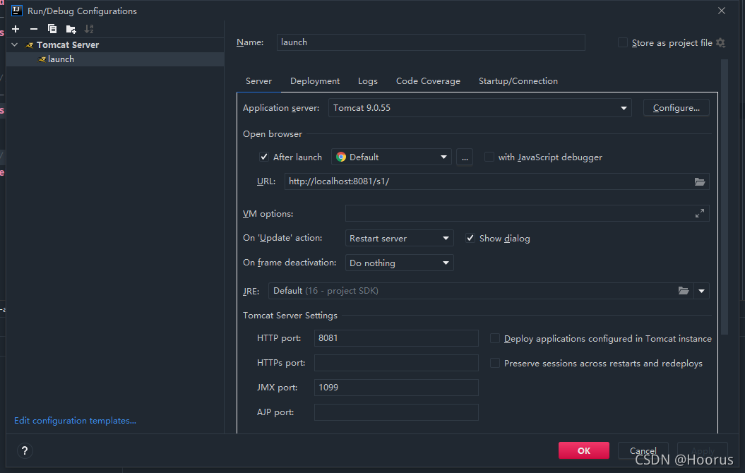This screenshot has height=473, width=745.
Task: Open the browser list with ellipsis button
Action: [465, 157]
